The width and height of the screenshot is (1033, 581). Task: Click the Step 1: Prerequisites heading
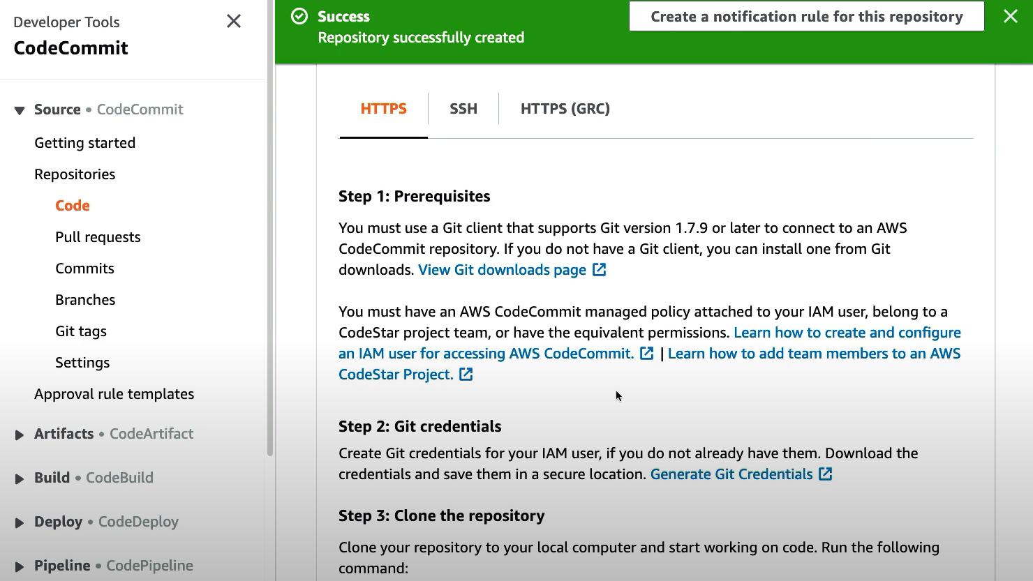pos(414,196)
